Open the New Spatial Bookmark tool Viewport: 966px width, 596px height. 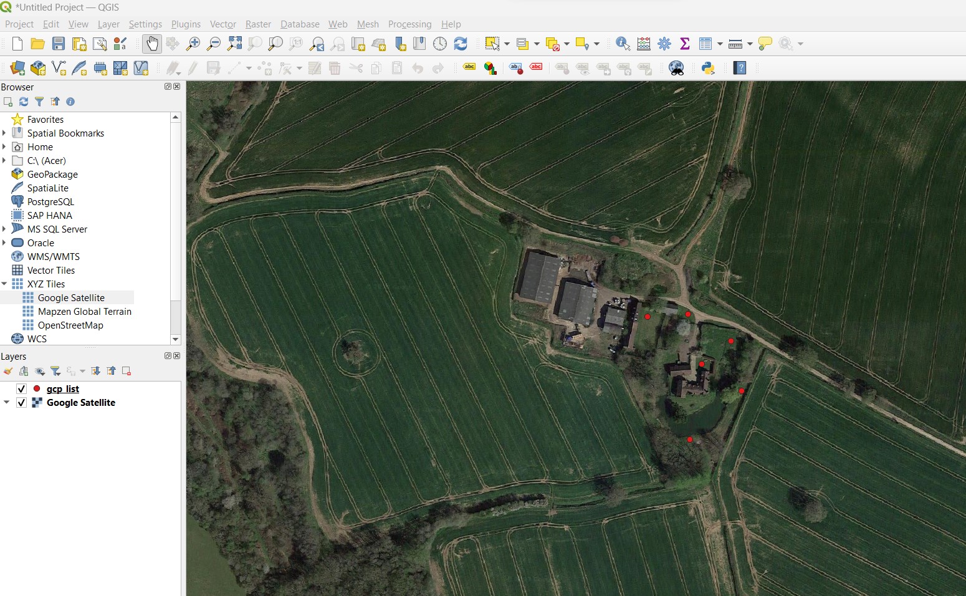(399, 44)
